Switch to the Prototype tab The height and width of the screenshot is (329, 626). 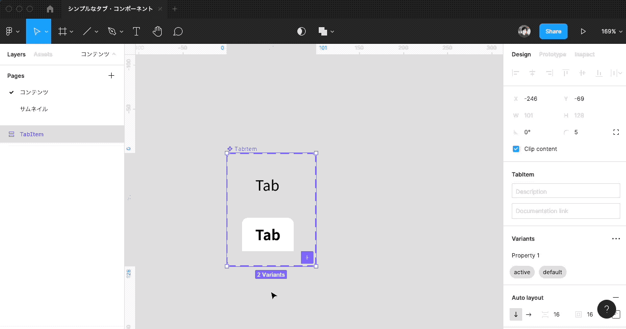pyautogui.click(x=553, y=54)
